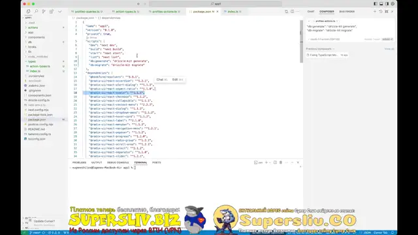Start a new composer with plus icon
This screenshot has height=235, width=418.
pyautogui.click(x=375, y=12)
